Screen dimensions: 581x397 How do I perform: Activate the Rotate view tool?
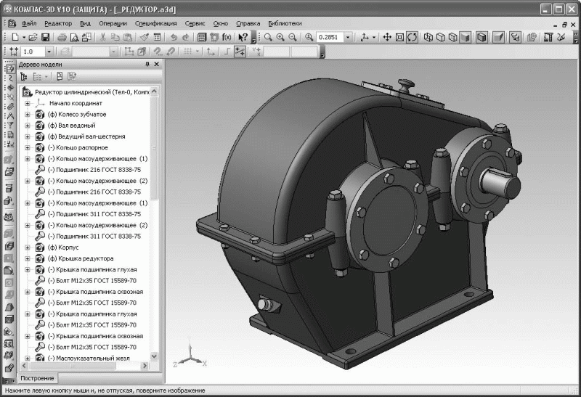point(413,37)
